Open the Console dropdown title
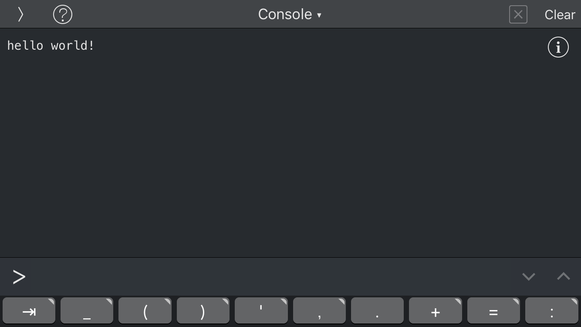 tap(290, 14)
